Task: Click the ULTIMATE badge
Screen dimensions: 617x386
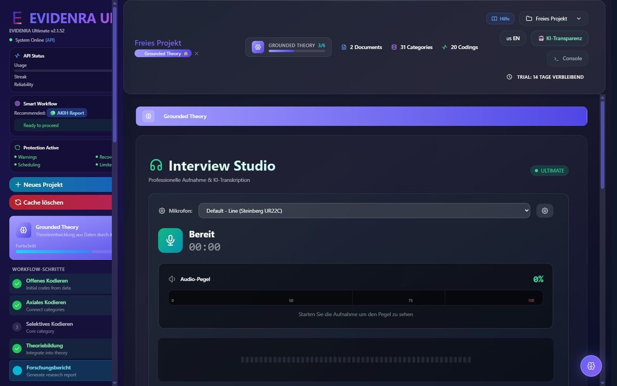Action: (x=550, y=170)
